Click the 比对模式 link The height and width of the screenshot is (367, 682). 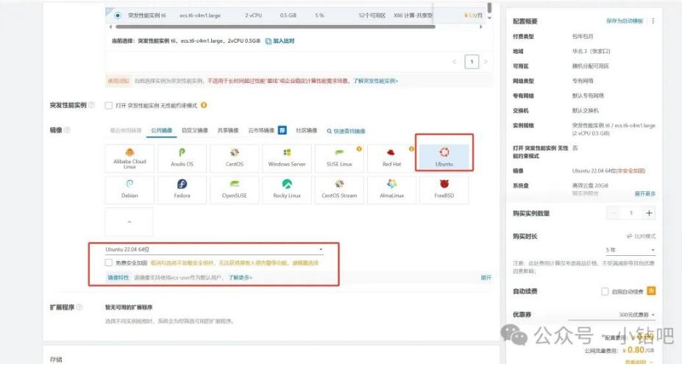(641, 236)
